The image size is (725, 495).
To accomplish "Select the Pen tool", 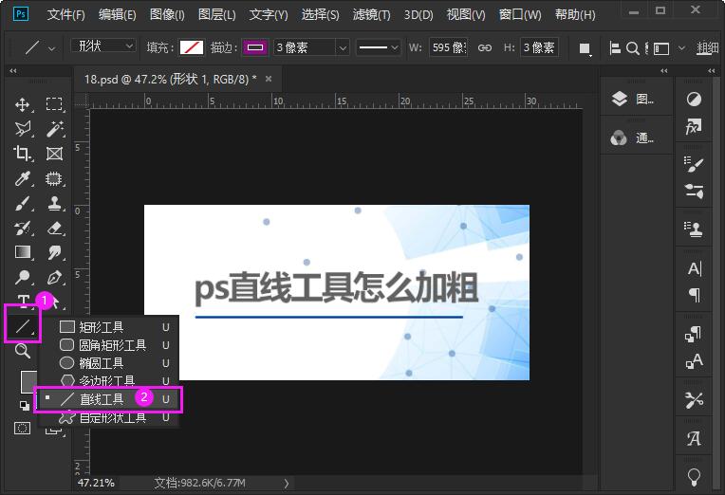I will pyautogui.click(x=54, y=277).
